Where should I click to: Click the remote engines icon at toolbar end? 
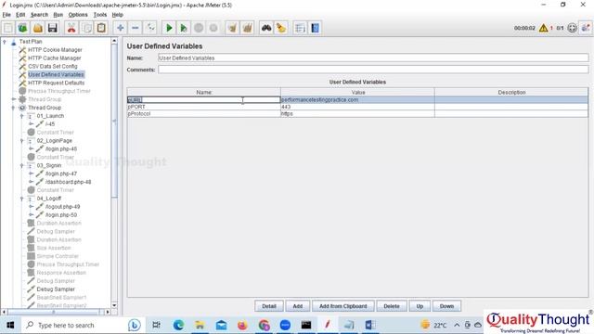pyautogui.click(x=586, y=28)
